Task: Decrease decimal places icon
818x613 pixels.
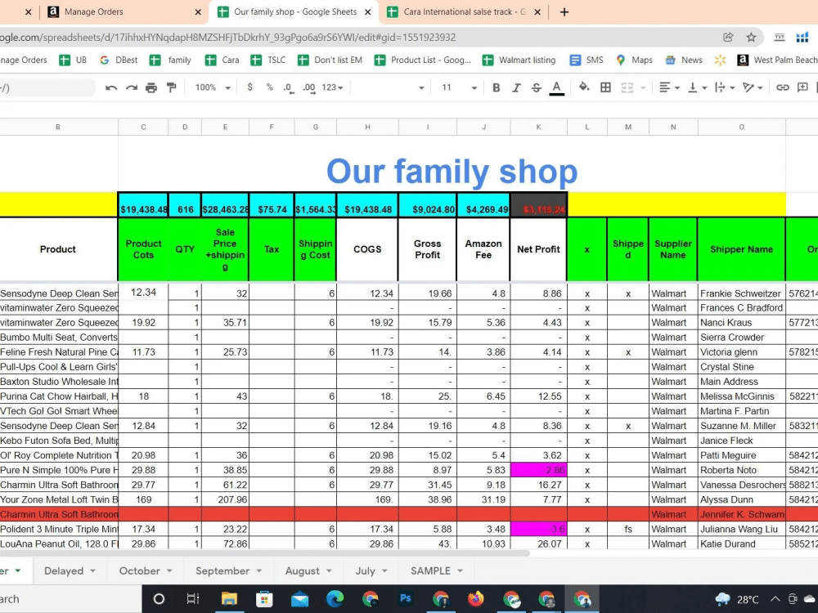Action: coord(288,87)
